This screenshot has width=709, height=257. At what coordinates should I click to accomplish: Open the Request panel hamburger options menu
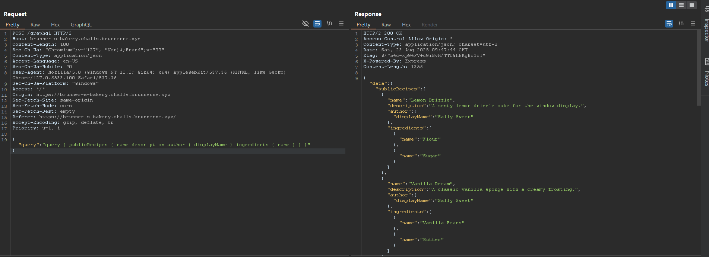click(x=341, y=23)
